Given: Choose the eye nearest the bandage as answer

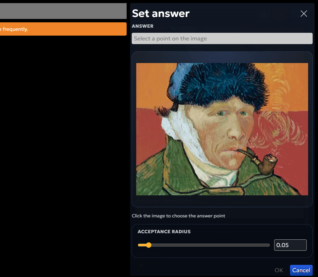Looking at the screenshot, I should [221, 113].
